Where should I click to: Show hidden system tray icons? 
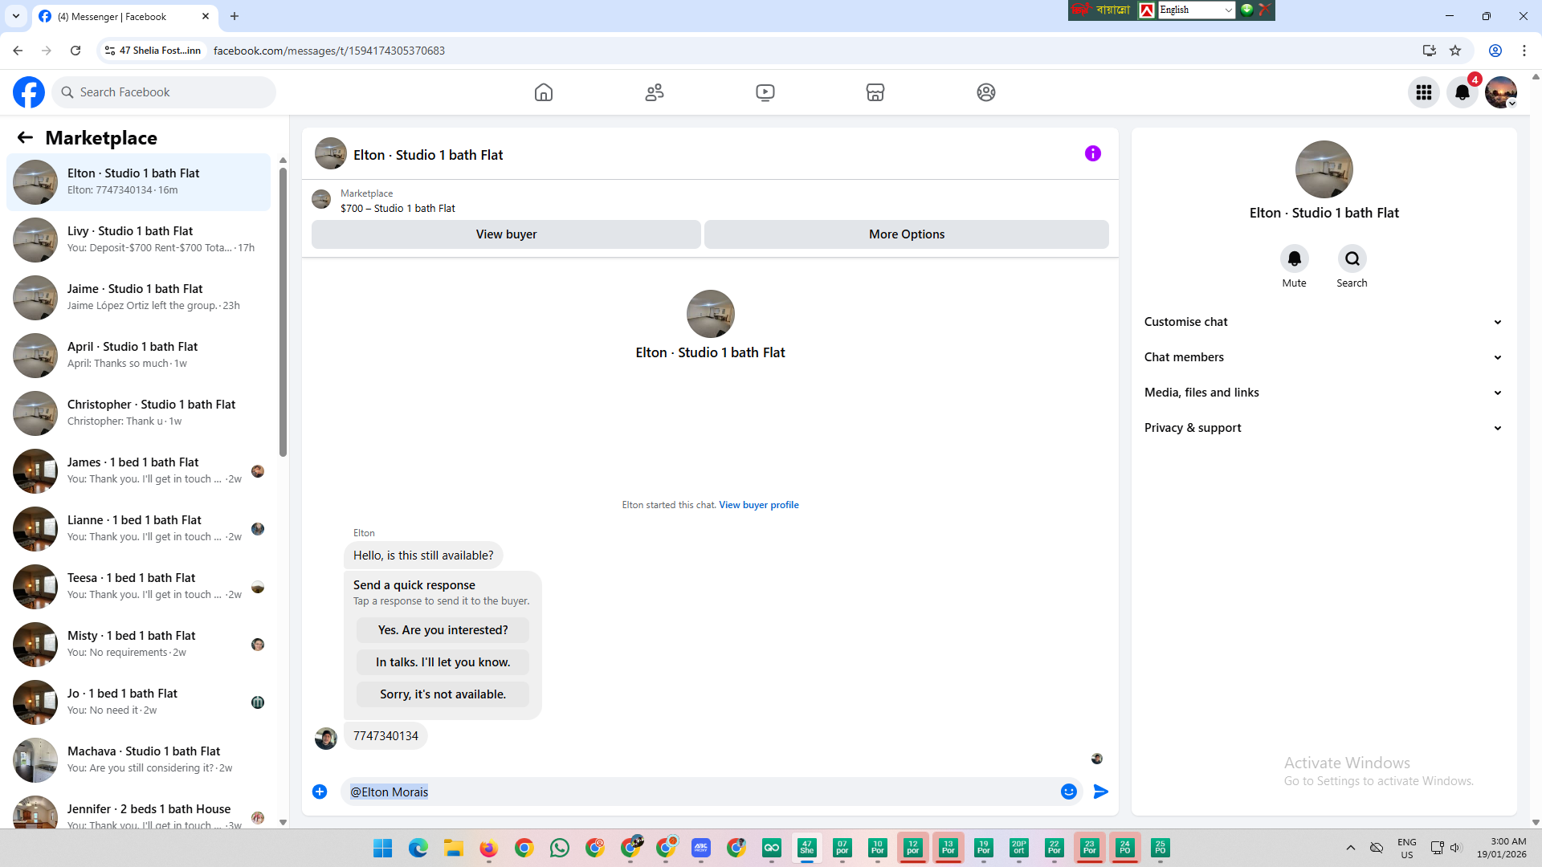[x=1351, y=848]
